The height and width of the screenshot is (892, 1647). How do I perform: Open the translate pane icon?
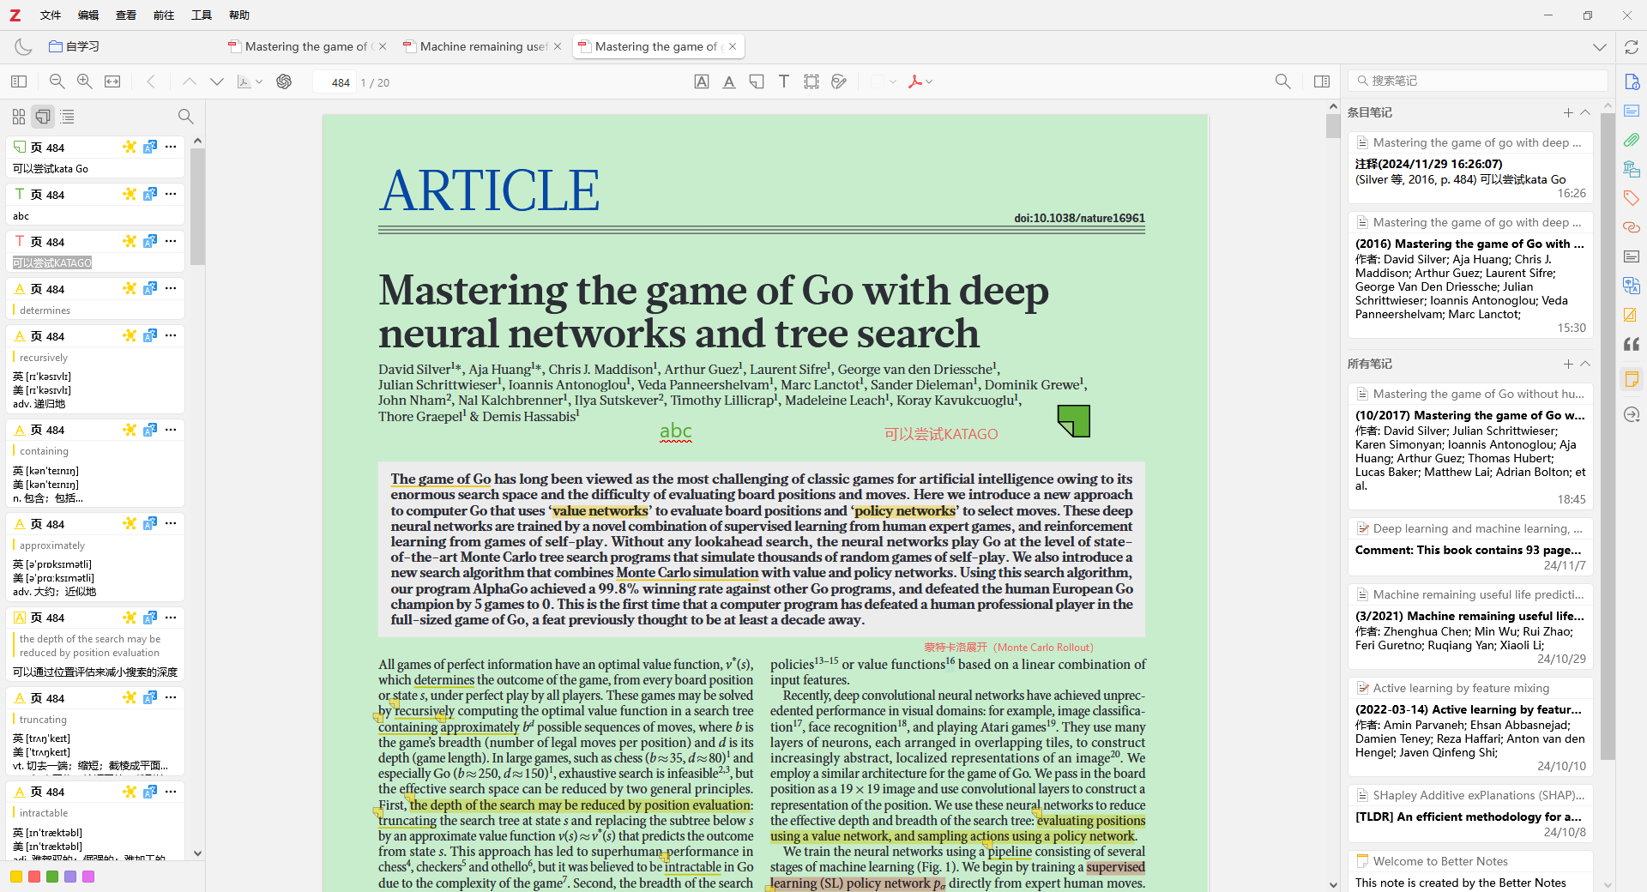click(1632, 286)
